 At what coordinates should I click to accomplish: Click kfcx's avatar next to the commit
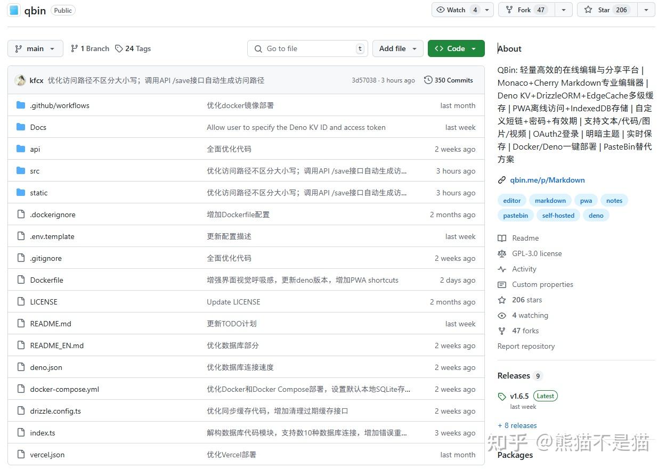coord(20,80)
